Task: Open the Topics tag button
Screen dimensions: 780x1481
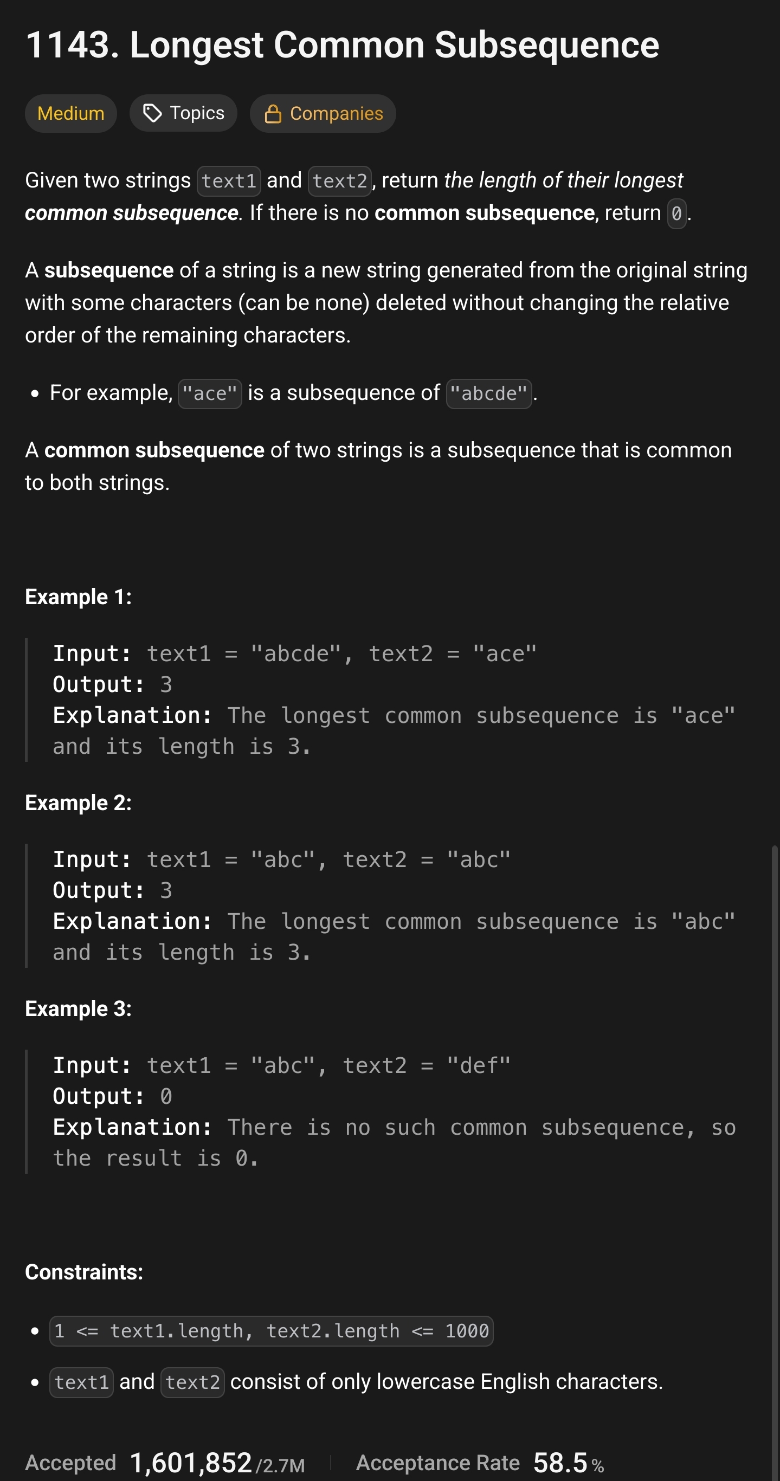Action: click(184, 113)
